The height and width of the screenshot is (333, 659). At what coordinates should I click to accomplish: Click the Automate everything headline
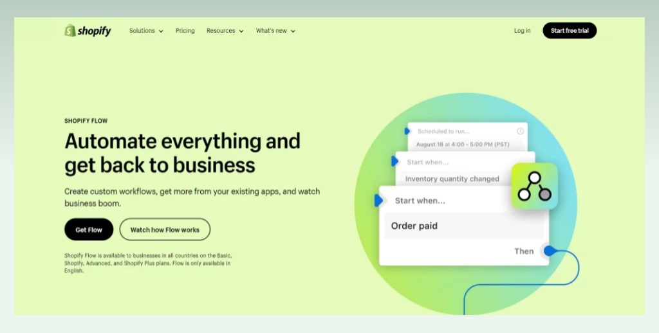pyautogui.click(x=182, y=153)
